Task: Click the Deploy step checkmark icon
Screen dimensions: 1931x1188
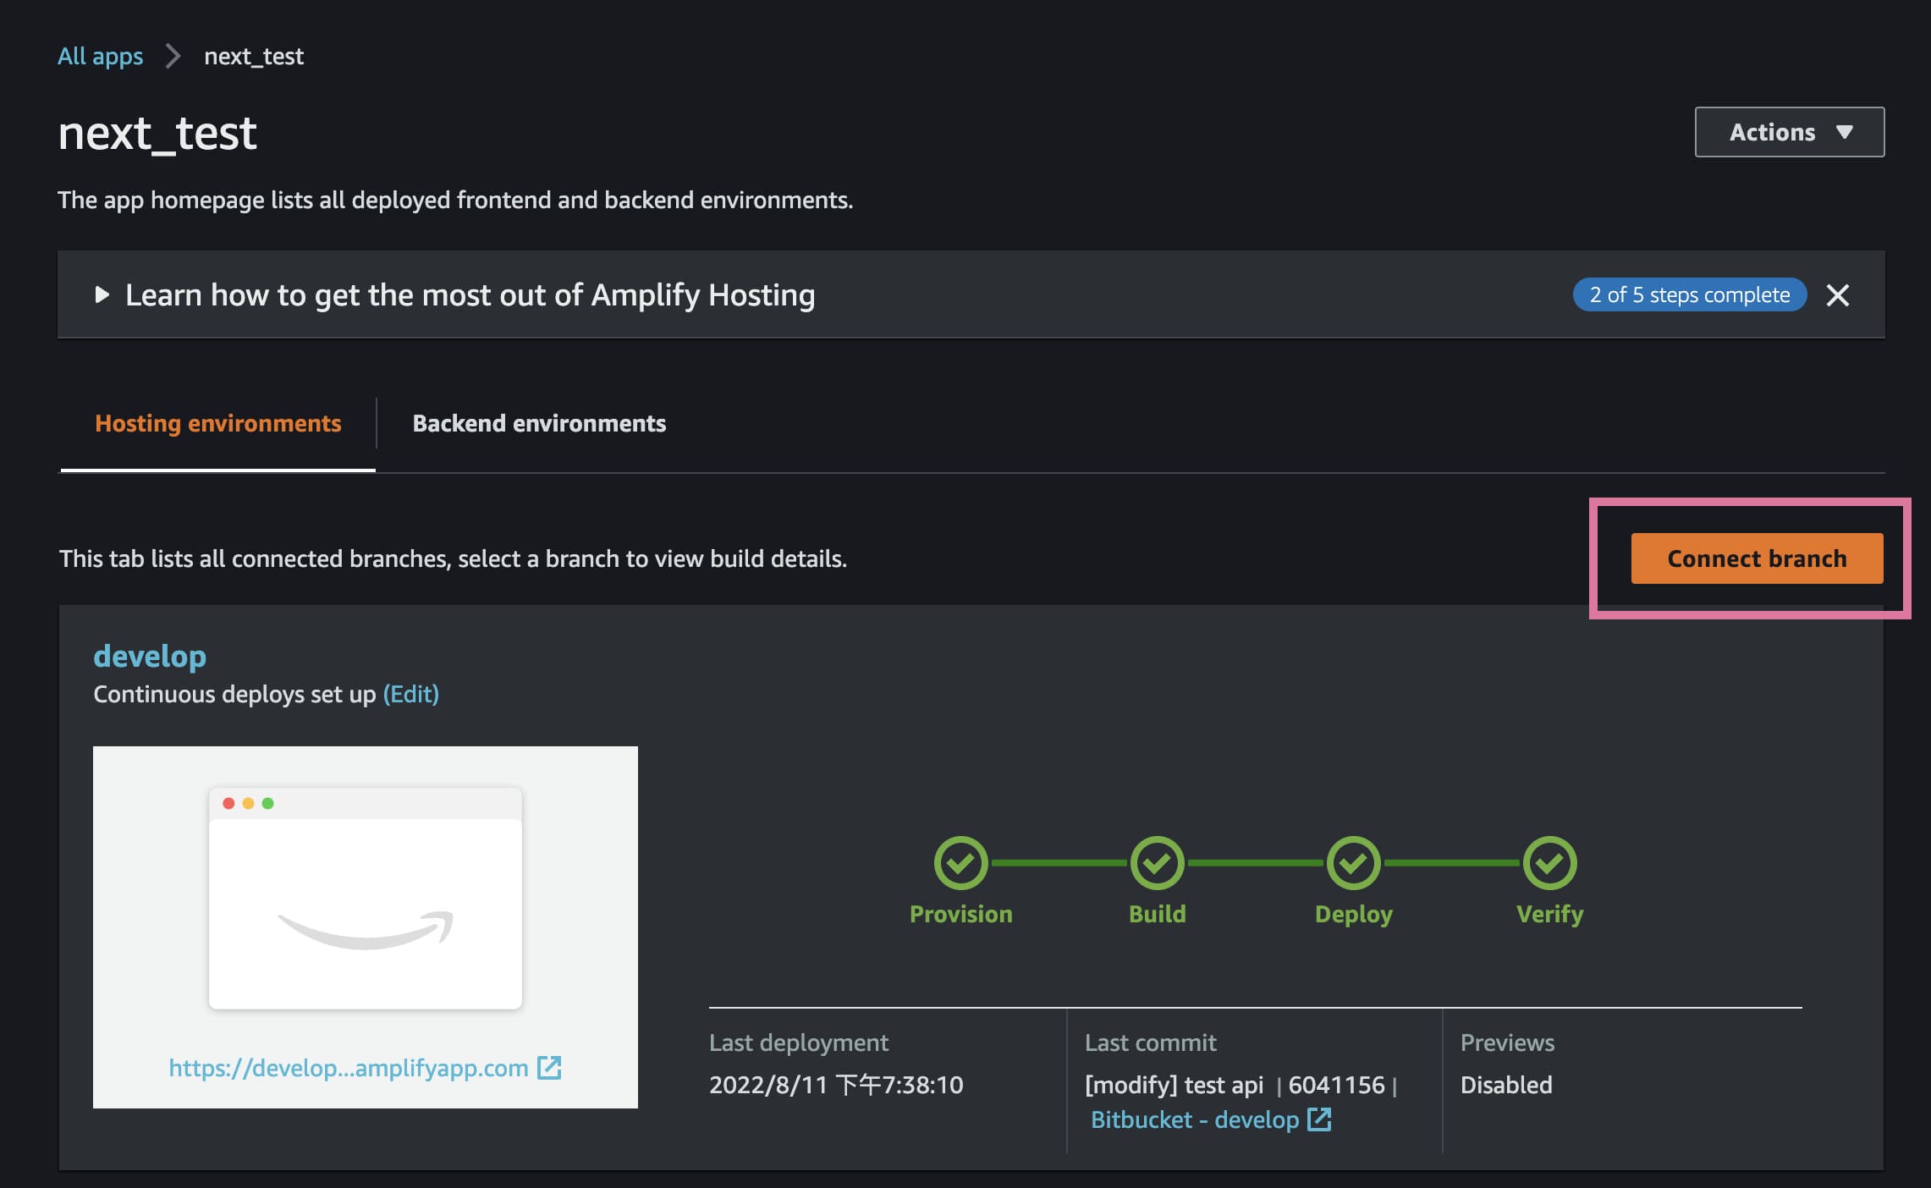Action: pyautogui.click(x=1353, y=863)
